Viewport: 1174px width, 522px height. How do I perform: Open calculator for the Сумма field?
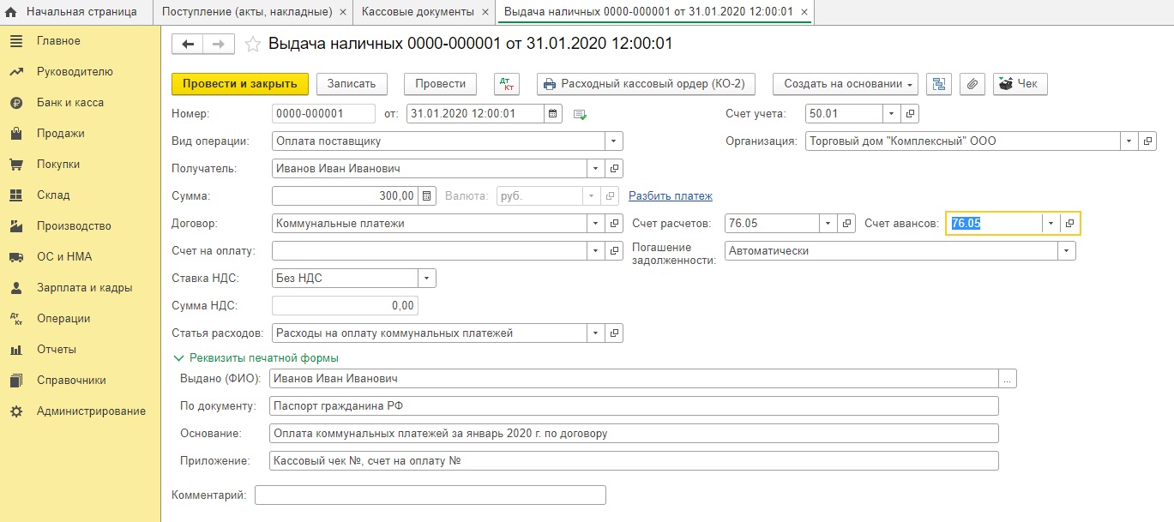(429, 195)
